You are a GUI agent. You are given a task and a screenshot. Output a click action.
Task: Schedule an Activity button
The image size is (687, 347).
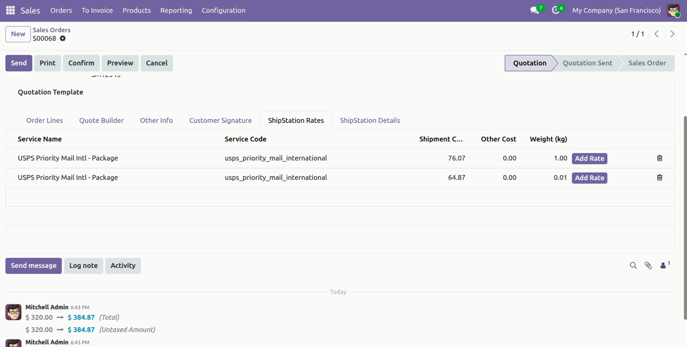click(123, 266)
